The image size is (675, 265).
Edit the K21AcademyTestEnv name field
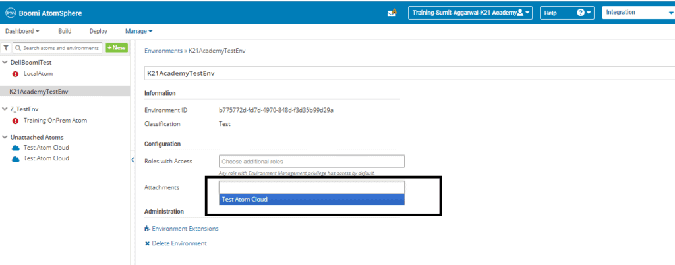click(x=409, y=74)
